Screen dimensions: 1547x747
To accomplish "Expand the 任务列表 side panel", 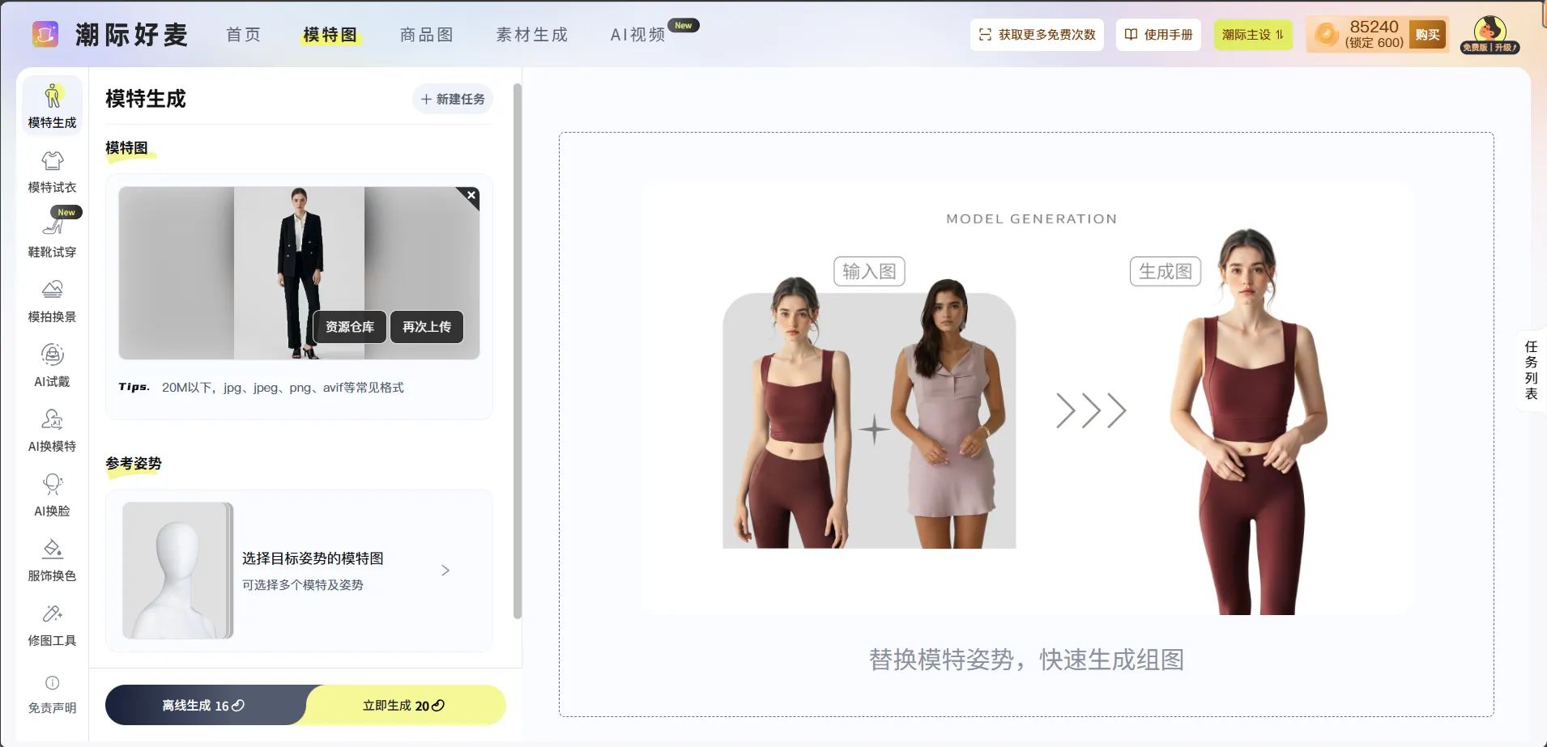I will 1531,371.
